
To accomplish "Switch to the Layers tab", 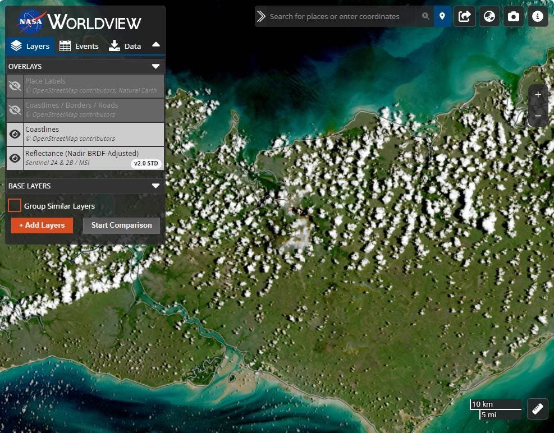I will [x=30, y=46].
